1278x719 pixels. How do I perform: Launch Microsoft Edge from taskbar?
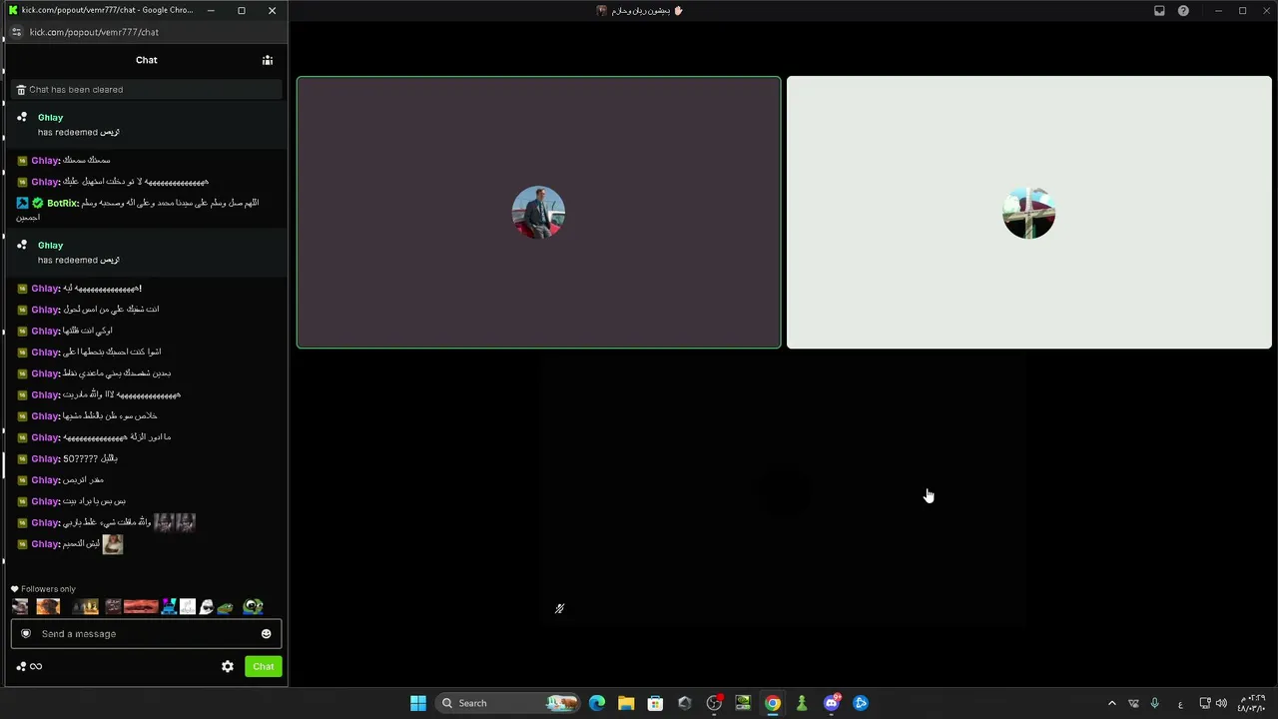click(597, 703)
